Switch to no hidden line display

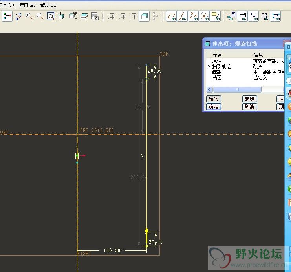(133, 16)
